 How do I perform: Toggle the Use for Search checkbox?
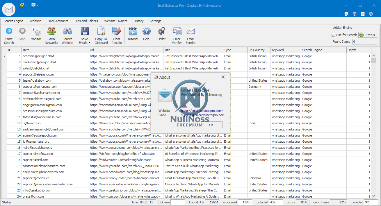click(334, 35)
